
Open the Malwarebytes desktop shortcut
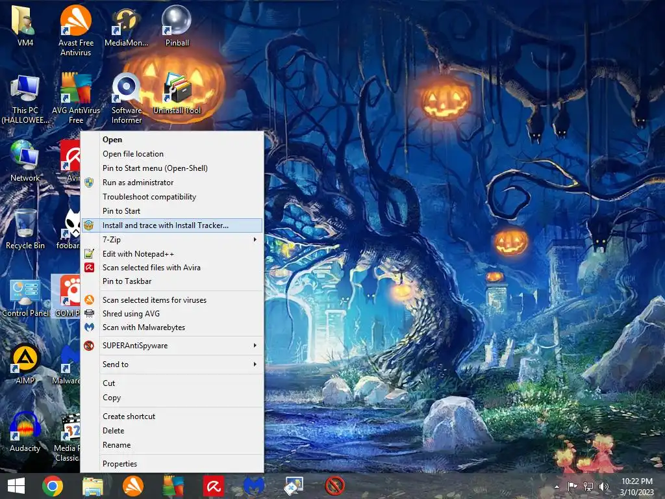coord(67,364)
